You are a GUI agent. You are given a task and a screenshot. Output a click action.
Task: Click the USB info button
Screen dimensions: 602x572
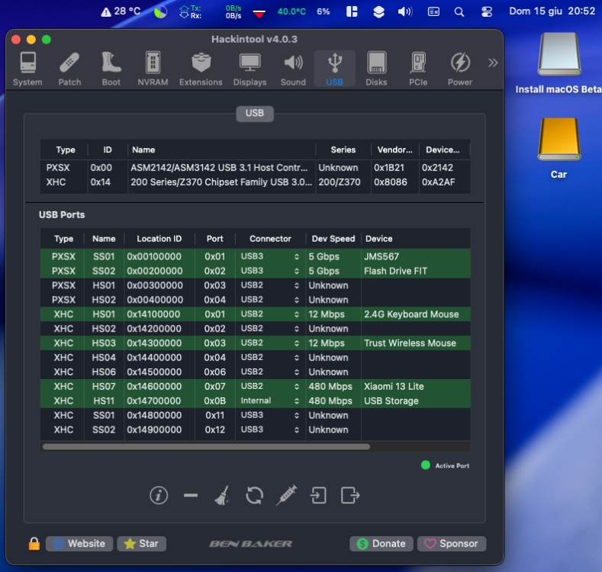click(159, 495)
